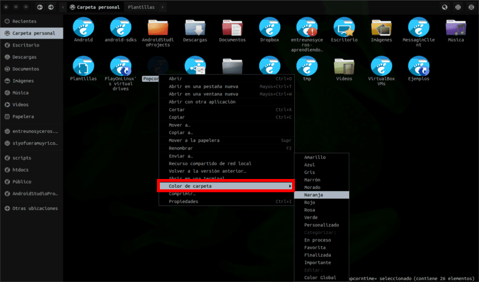
Task: Pick Verde folder color
Action: click(321, 218)
